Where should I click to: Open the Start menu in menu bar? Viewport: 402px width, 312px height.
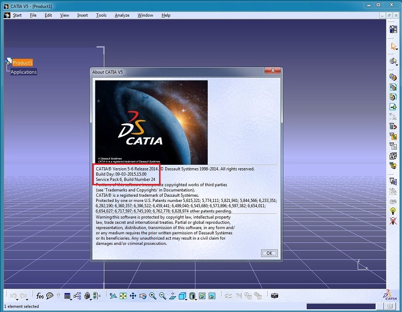pyautogui.click(x=17, y=15)
